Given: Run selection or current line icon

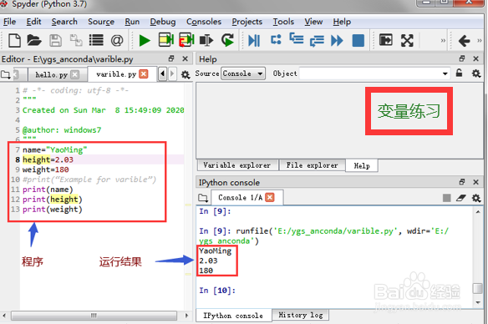Looking at the screenshot, I should point(206,40).
